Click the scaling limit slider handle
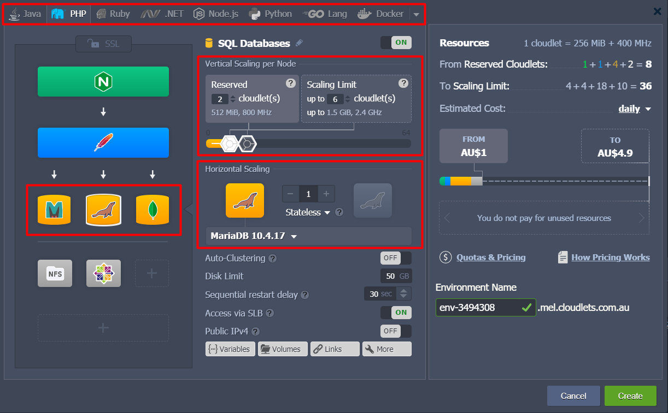Screen dimensions: 668x413 pyautogui.click(x=248, y=143)
